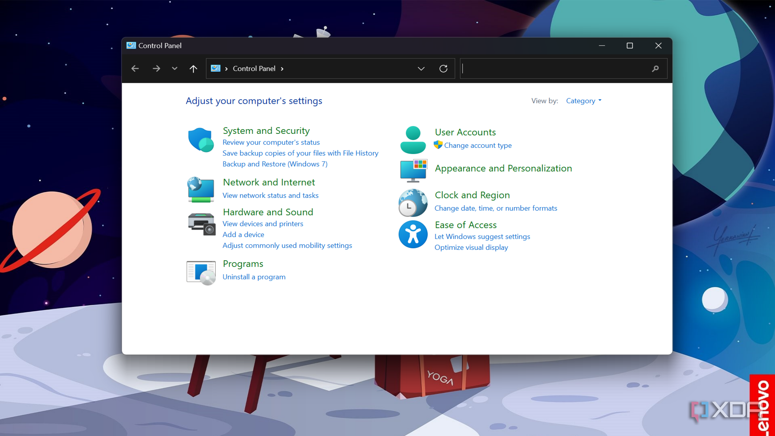Click Backup and Restore (Windows 7)
This screenshot has width=775, height=436.
pos(275,164)
